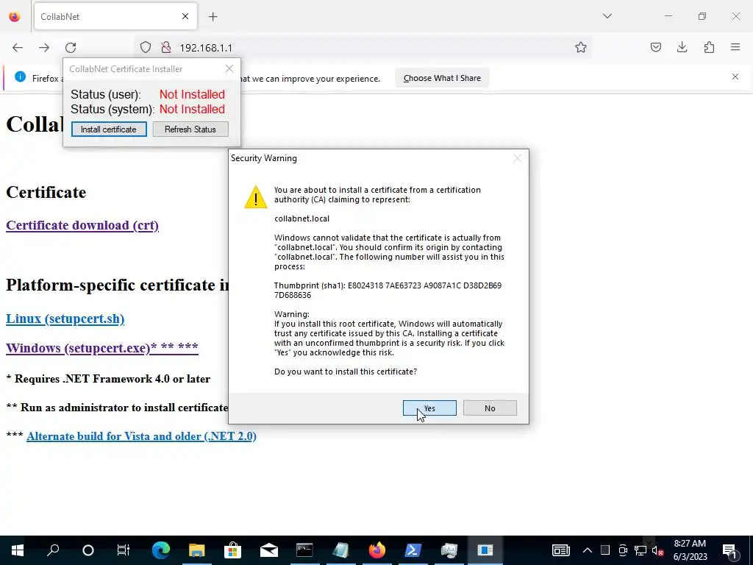This screenshot has width=753, height=565.
Task: Click the browser forward arrow
Action: (44, 48)
